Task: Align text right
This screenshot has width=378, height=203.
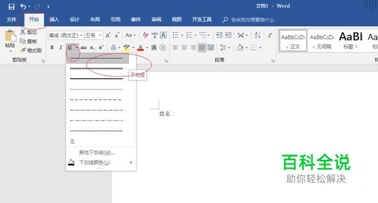Action: [x=193, y=48]
